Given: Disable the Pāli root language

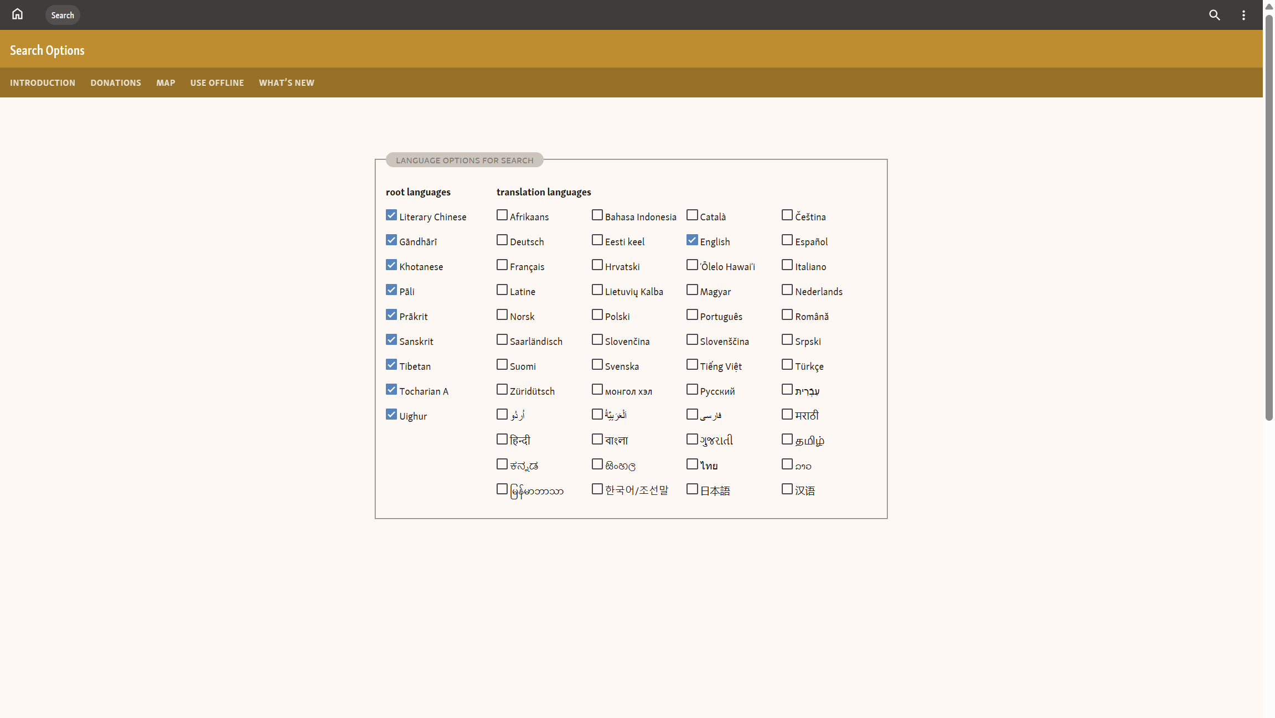Looking at the screenshot, I should pyautogui.click(x=391, y=290).
